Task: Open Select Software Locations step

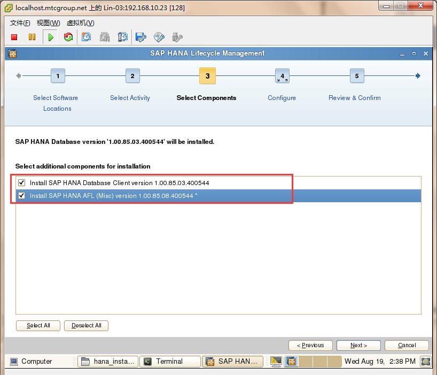Action: [x=56, y=103]
